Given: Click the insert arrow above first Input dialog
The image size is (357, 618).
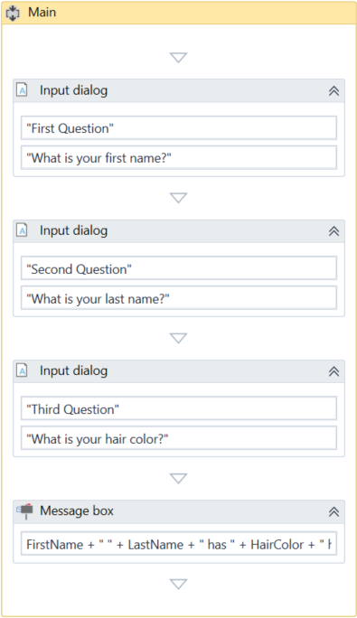Looking at the screenshot, I should click(x=178, y=58).
